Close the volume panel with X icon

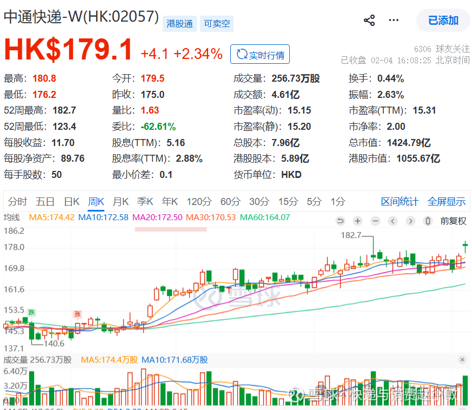(462, 359)
